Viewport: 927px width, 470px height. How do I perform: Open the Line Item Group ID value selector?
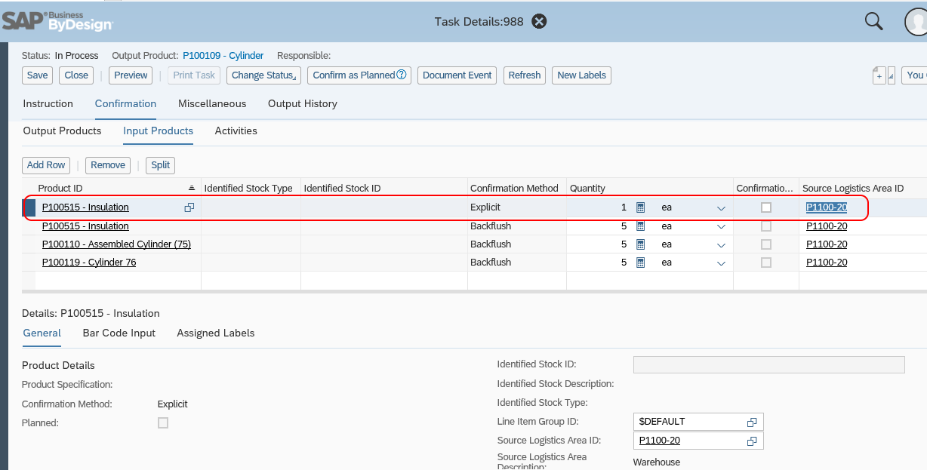click(x=751, y=422)
